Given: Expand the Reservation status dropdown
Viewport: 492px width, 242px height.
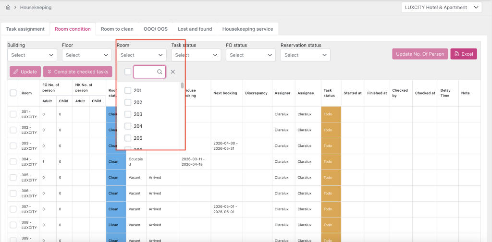Looking at the screenshot, I should tap(305, 55).
